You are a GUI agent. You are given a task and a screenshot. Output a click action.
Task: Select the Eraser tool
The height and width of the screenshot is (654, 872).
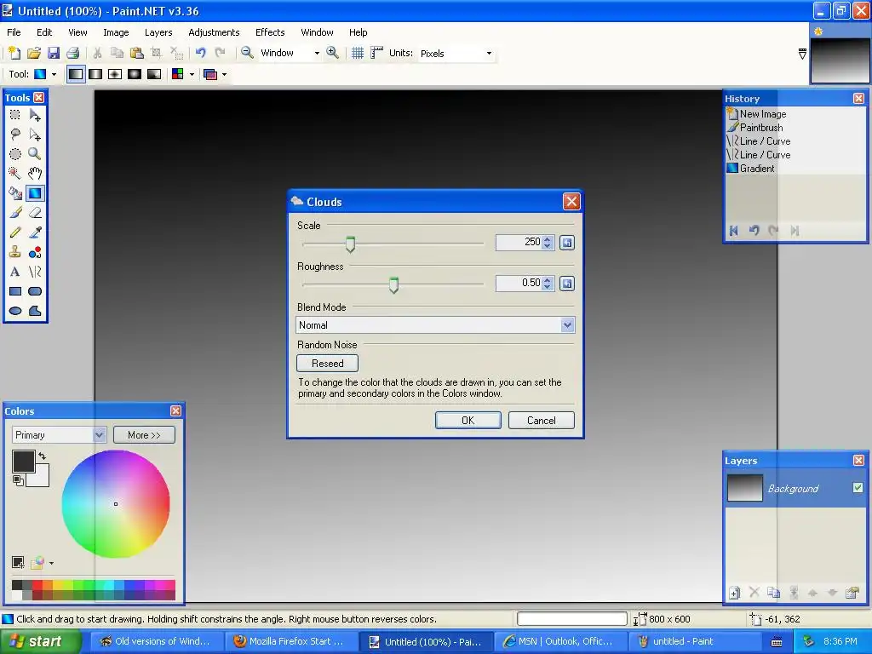point(35,212)
